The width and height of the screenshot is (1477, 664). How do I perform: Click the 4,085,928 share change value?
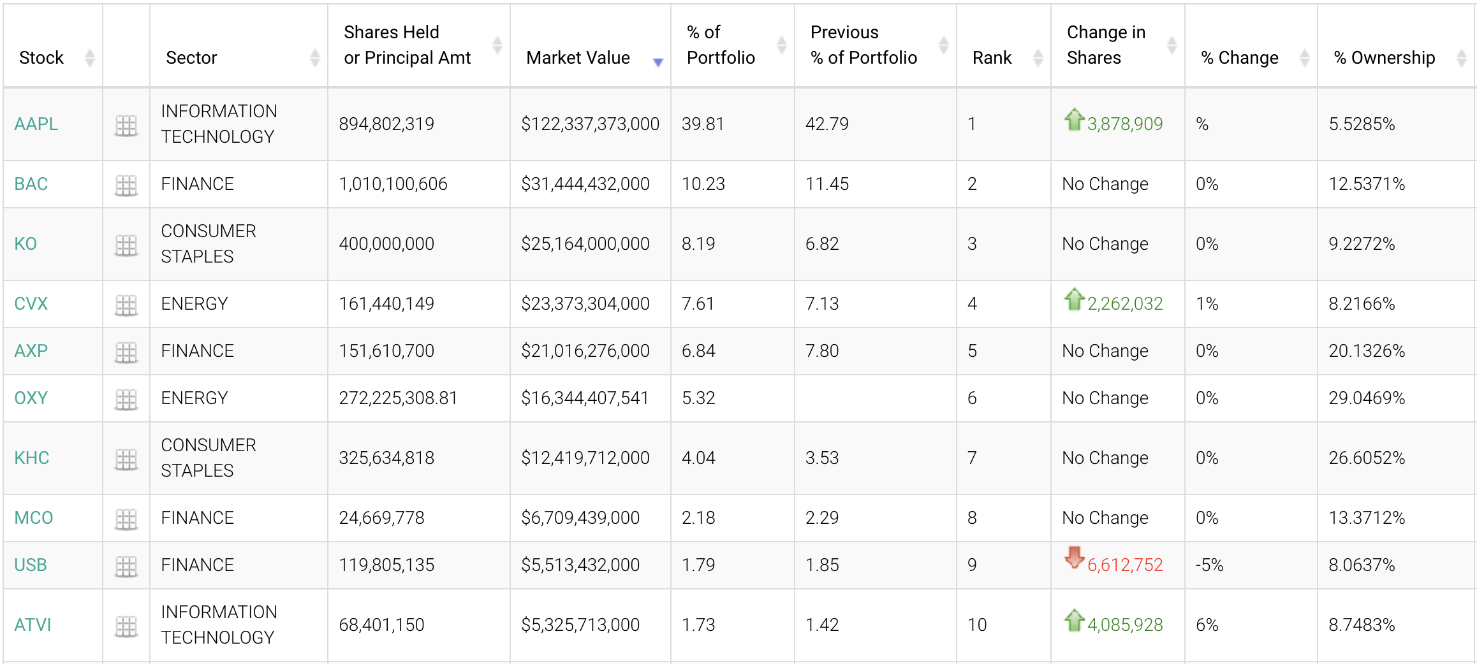click(x=1125, y=624)
